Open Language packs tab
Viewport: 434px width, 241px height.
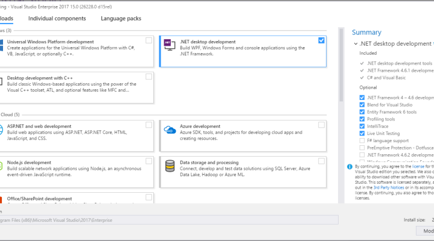[x=121, y=19]
